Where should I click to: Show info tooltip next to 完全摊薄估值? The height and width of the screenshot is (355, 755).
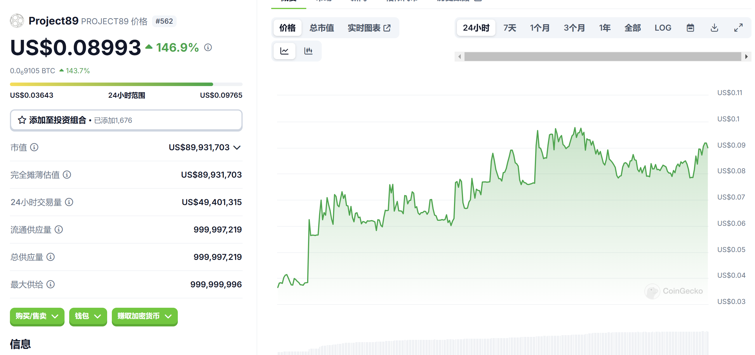67,175
